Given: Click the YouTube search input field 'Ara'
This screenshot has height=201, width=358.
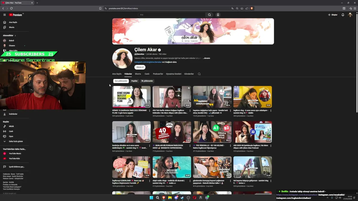Looking at the screenshot, I should 172,15.
